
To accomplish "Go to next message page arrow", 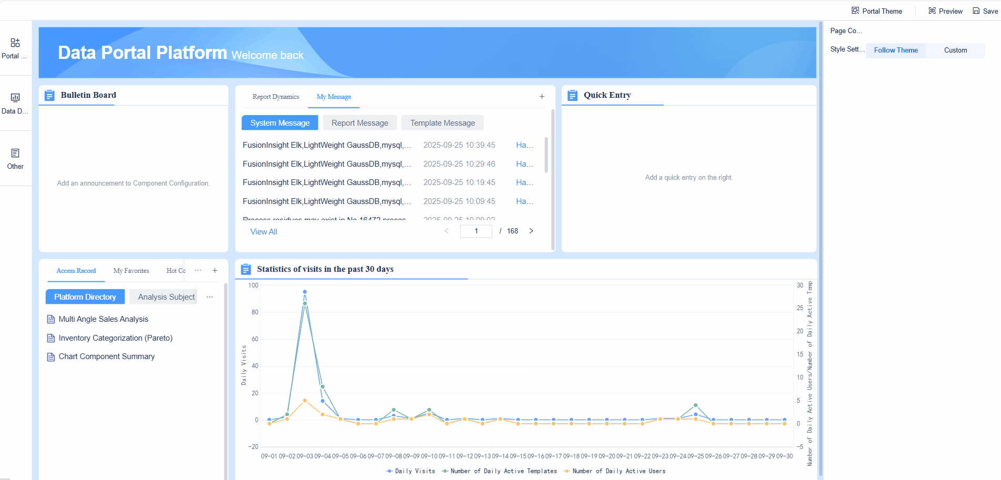I will click(x=531, y=231).
